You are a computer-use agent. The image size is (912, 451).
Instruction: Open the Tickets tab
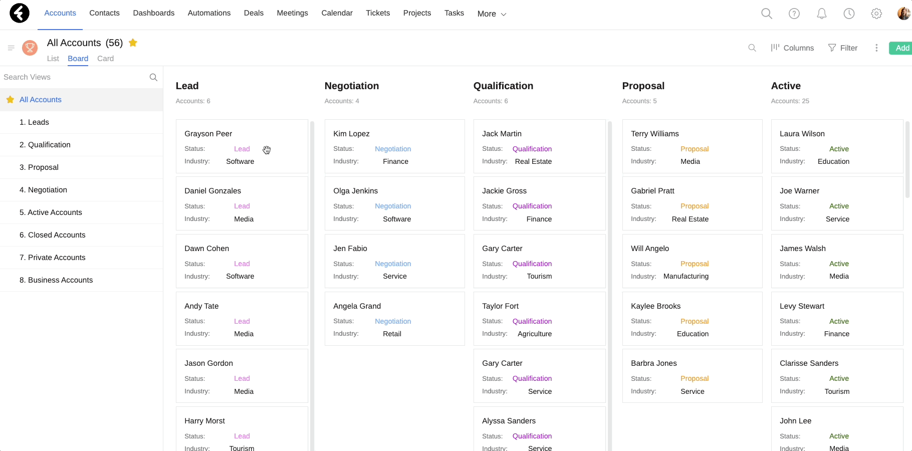[378, 13]
